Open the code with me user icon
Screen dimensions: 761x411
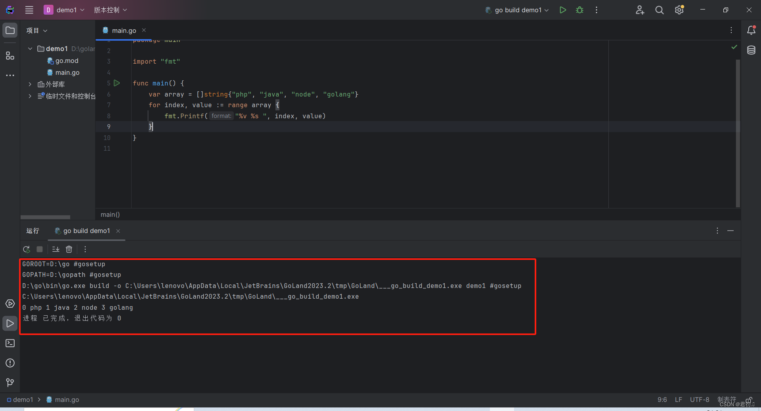coord(640,10)
